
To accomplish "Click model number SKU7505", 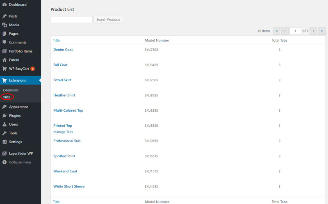I will 151,50.
